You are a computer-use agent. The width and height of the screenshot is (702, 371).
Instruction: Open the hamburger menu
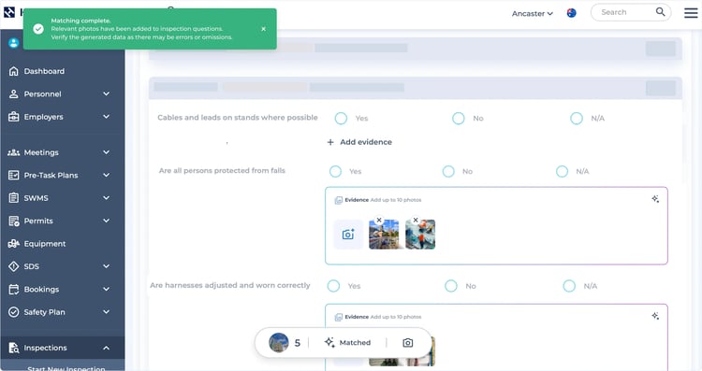point(691,13)
